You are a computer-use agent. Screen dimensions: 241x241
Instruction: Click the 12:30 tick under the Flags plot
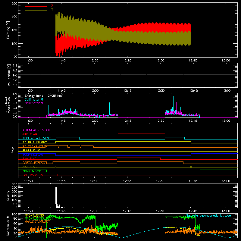pos(160,181)
